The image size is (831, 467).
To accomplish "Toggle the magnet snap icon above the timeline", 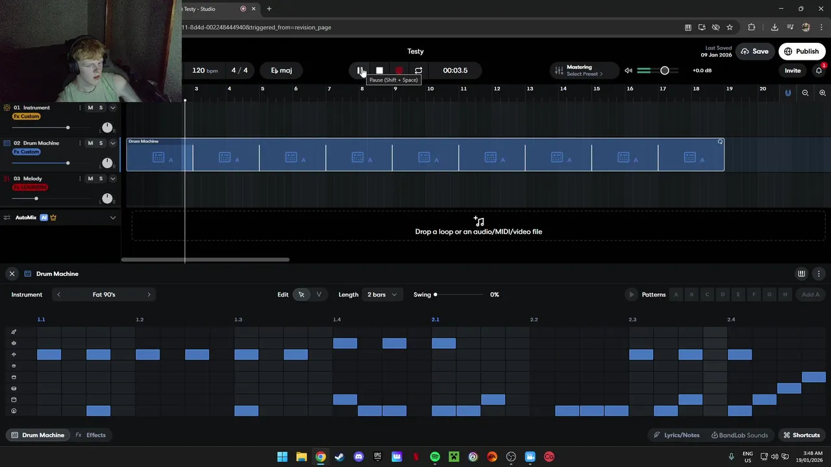I will pos(788,93).
